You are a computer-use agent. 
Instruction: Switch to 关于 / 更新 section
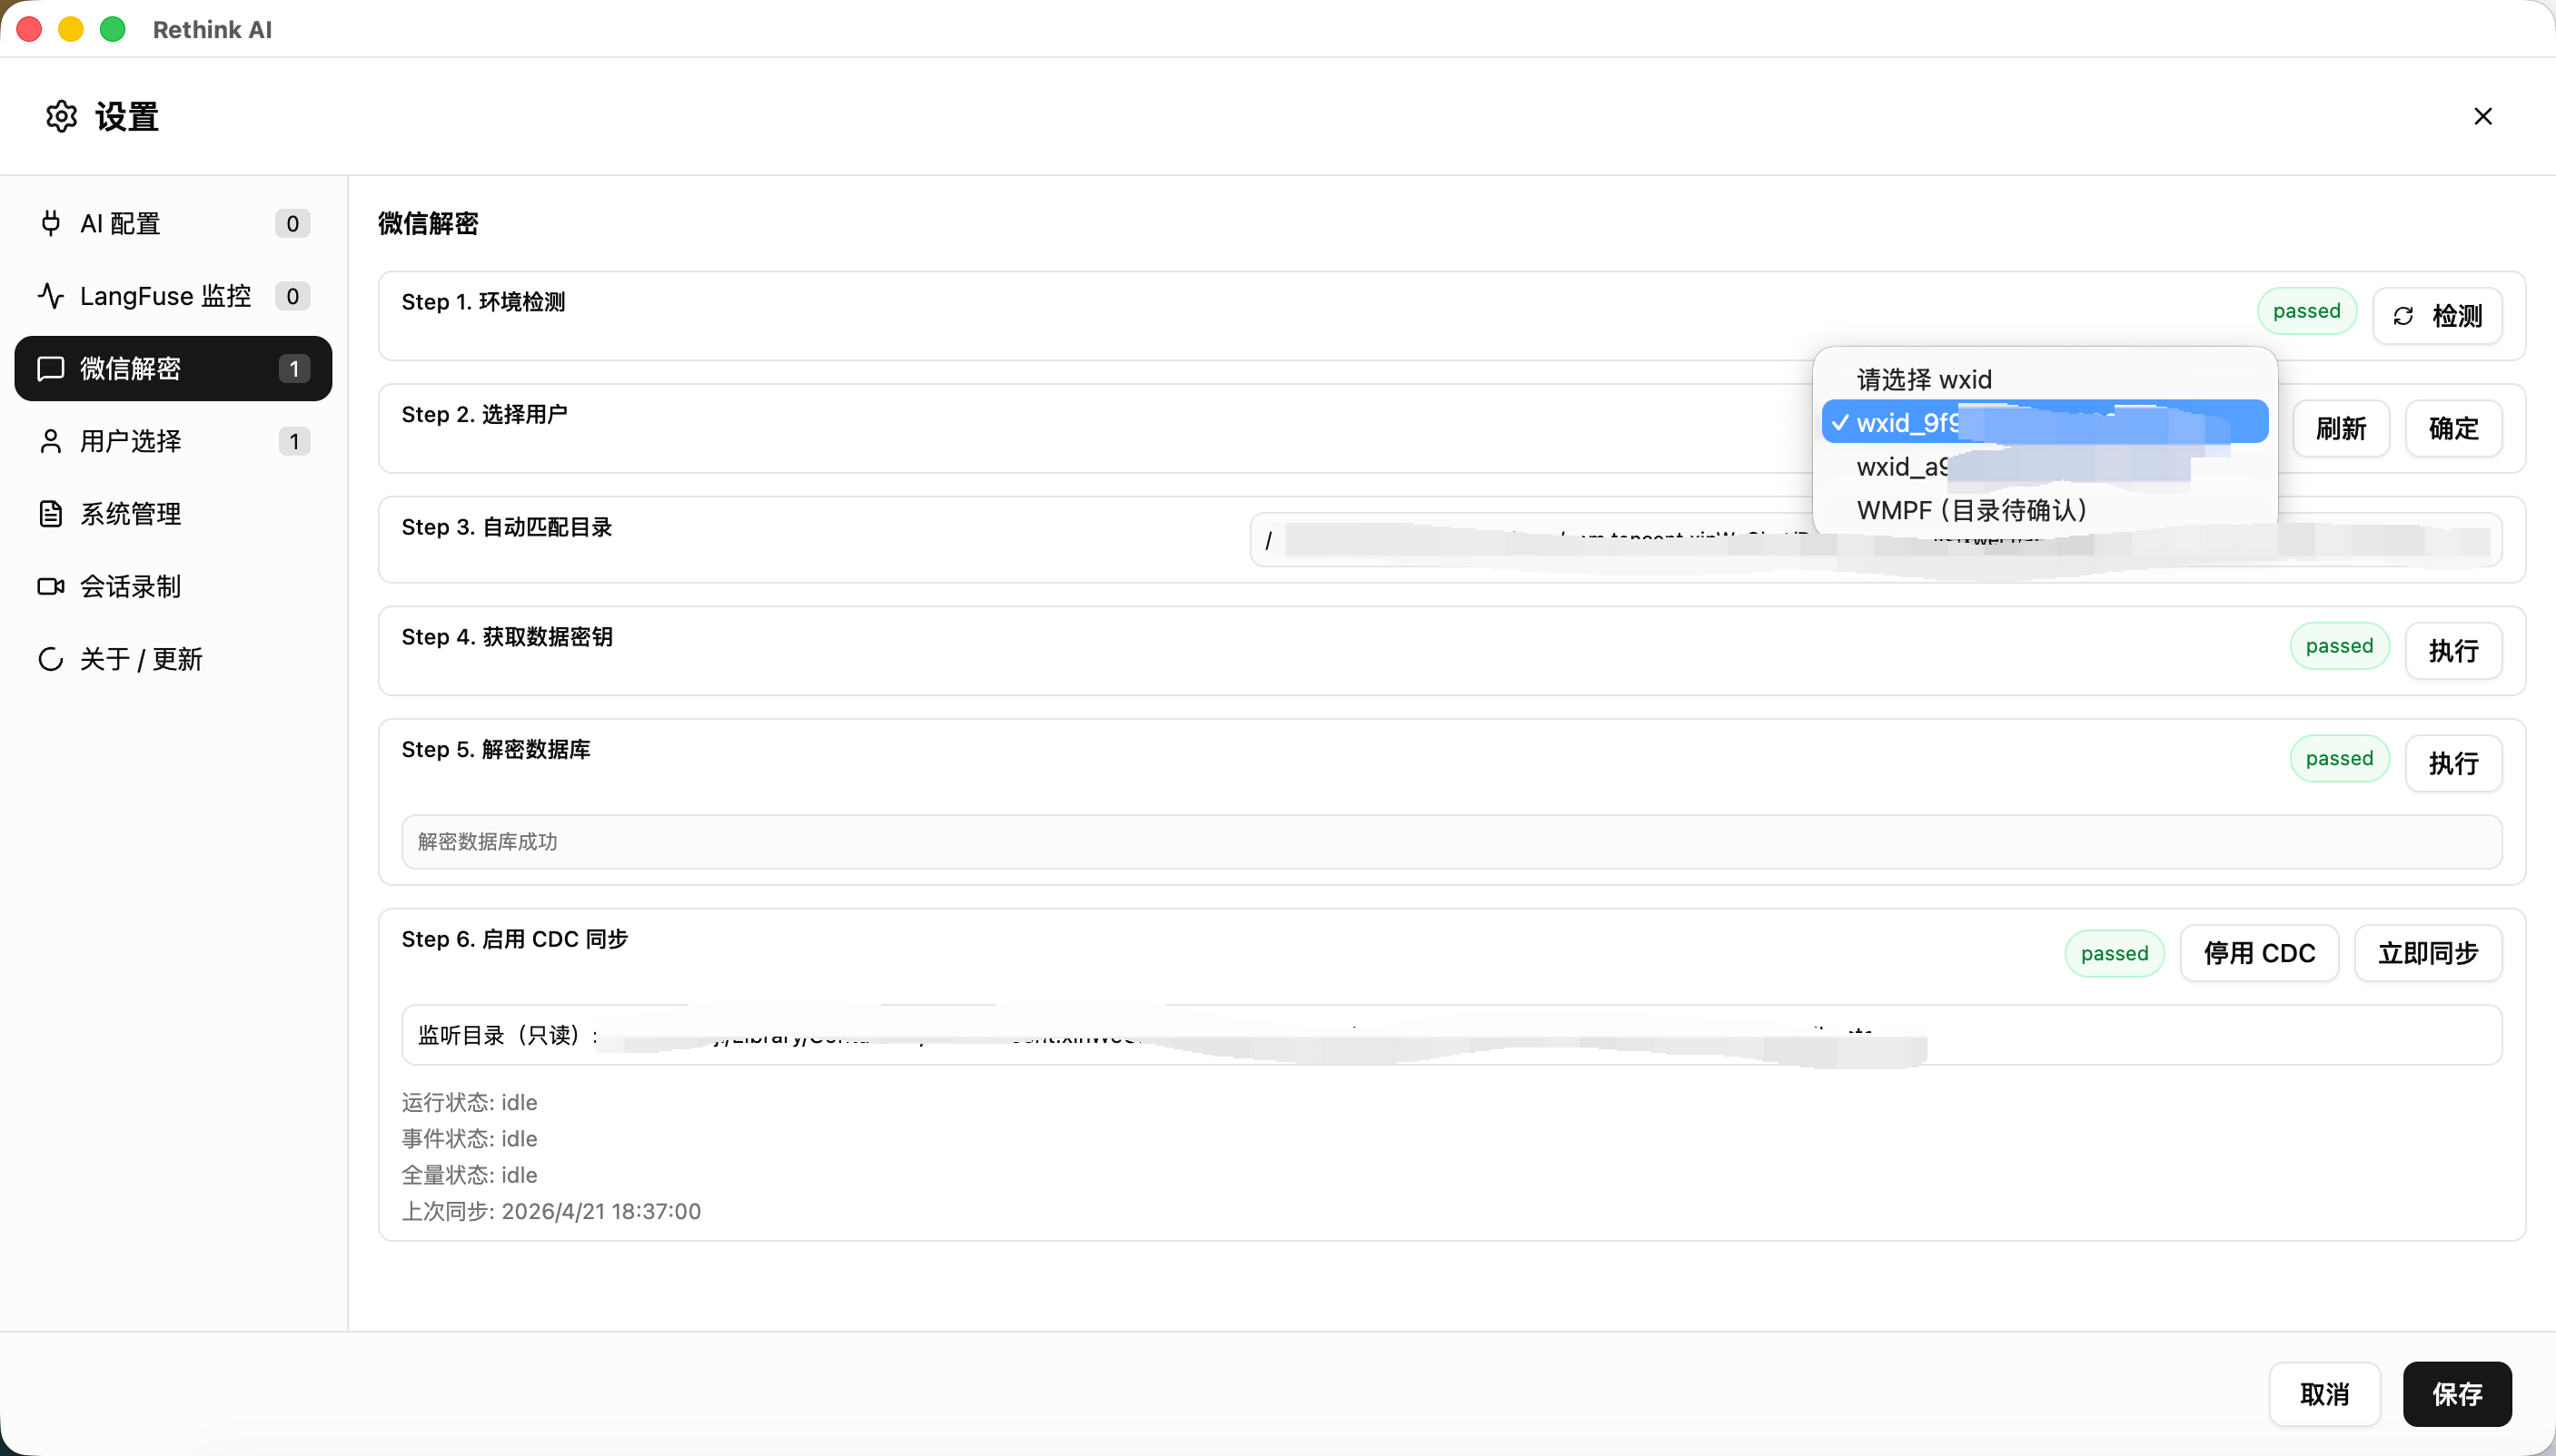[141, 659]
